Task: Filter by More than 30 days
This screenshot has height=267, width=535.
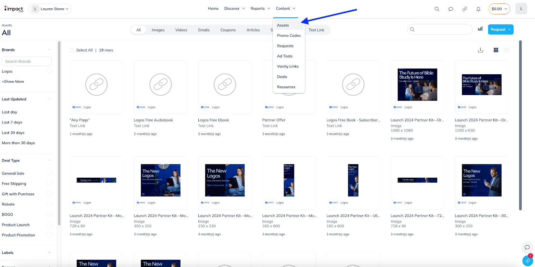Action: coord(18,143)
